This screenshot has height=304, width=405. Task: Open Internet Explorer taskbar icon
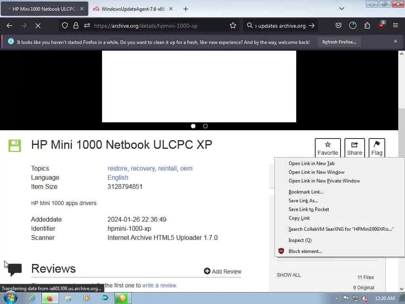tap(32, 298)
